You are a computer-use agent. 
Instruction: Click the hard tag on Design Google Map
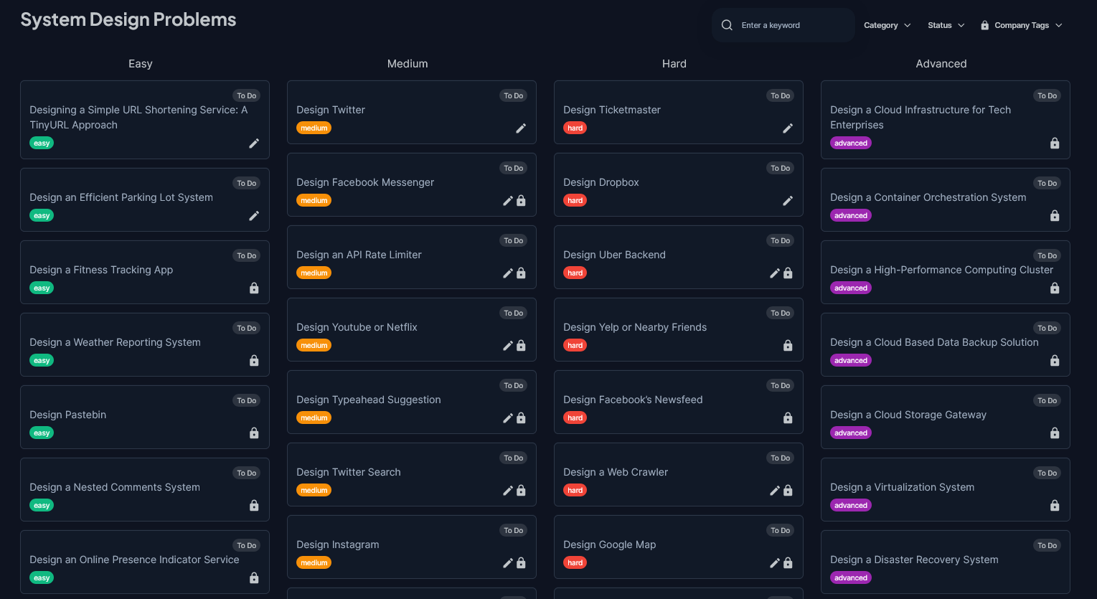point(575,563)
